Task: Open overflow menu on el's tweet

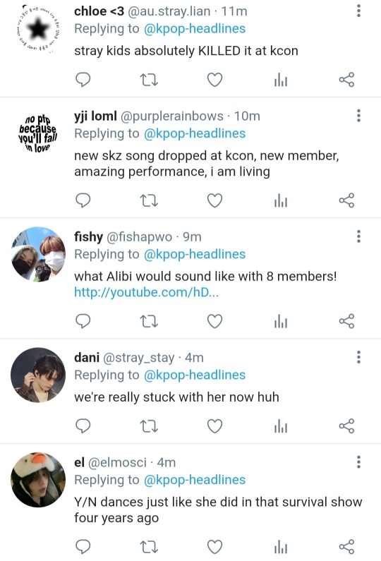Action: point(358,462)
